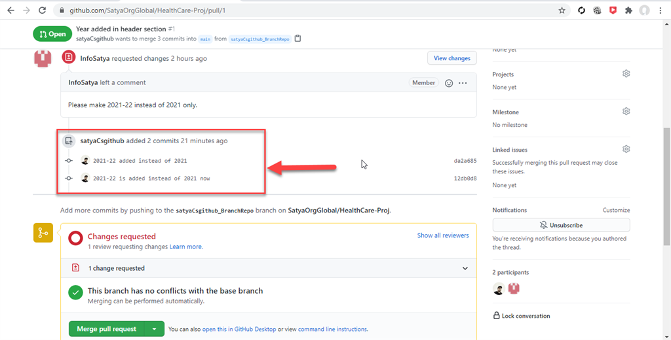
Task: Open commit '2021-22 added instead of 2021'
Action: [x=140, y=161]
